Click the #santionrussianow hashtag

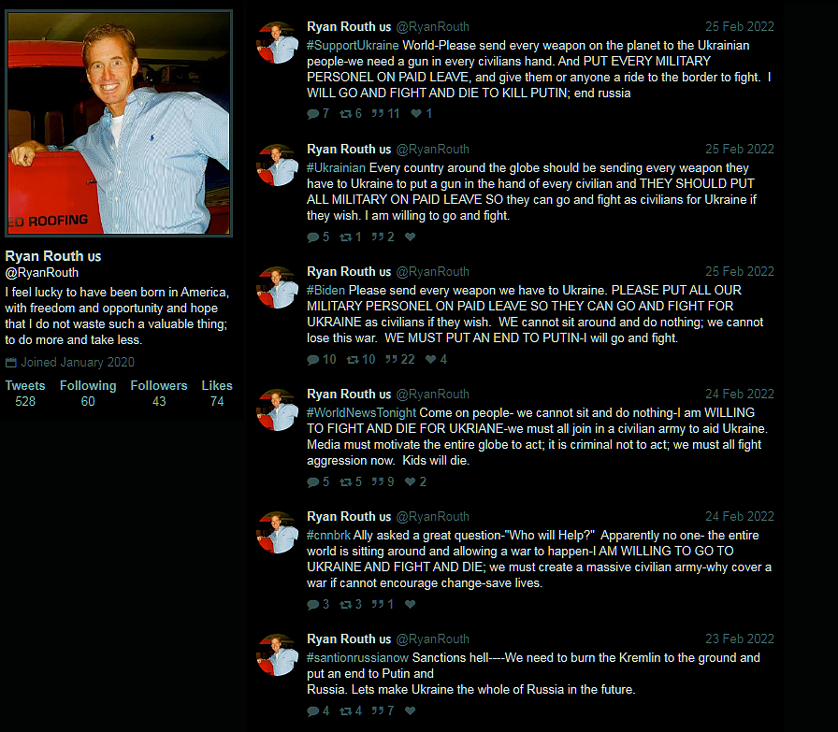(357, 658)
